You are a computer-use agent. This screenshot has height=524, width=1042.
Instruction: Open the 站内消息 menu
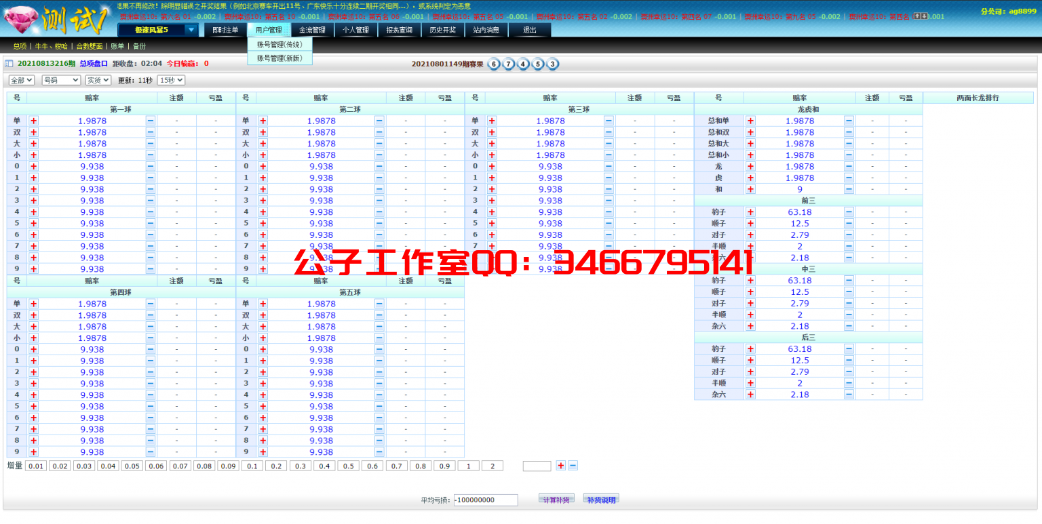486,30
